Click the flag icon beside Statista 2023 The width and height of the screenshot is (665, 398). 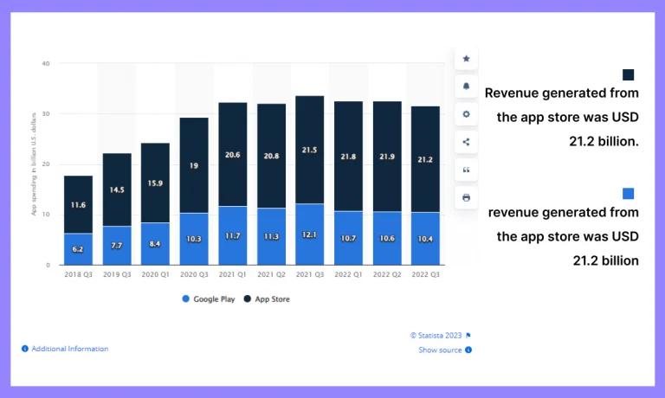click(x=468, y=336)
